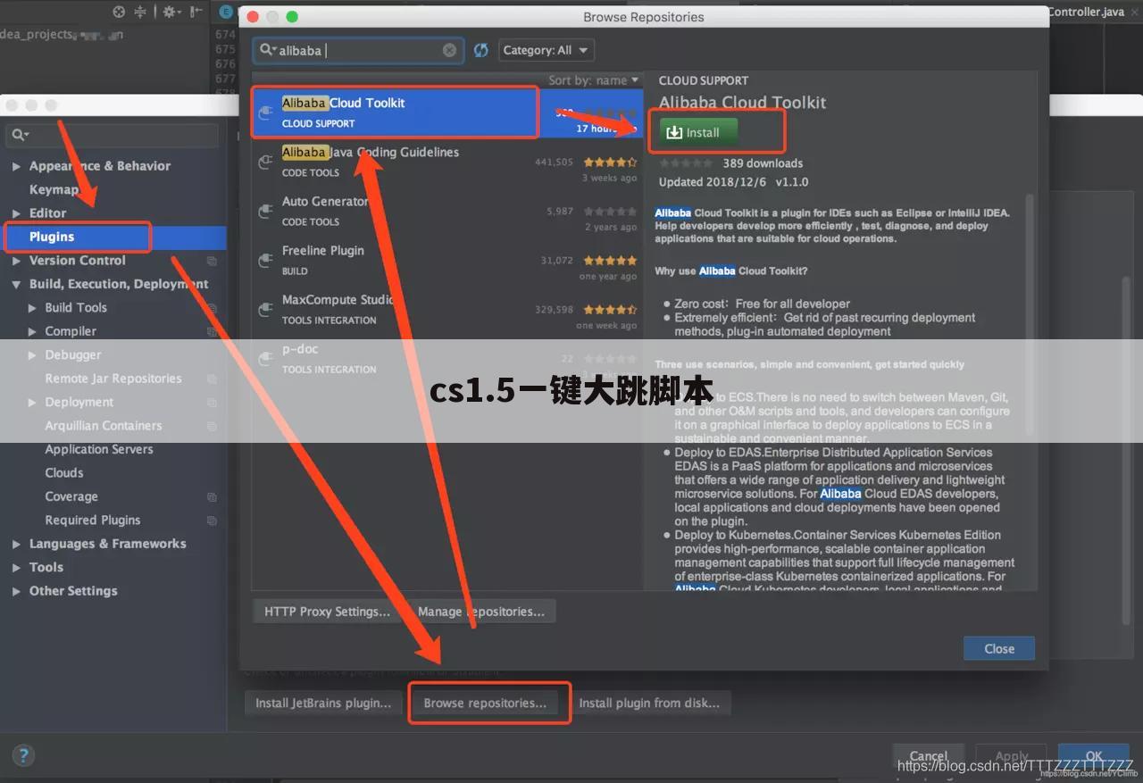This screenshot has width=1143, height=783.
Task: Select Auto Generator plugin row
Action: tap(446, 211)
